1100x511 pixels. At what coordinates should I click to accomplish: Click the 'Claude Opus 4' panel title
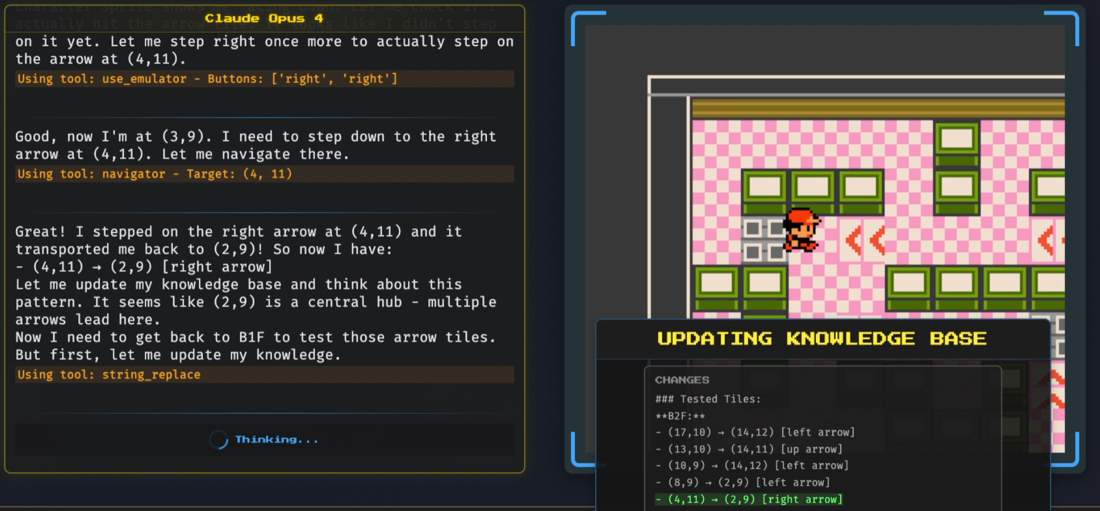pyautogui.click(x=264, y=18)
